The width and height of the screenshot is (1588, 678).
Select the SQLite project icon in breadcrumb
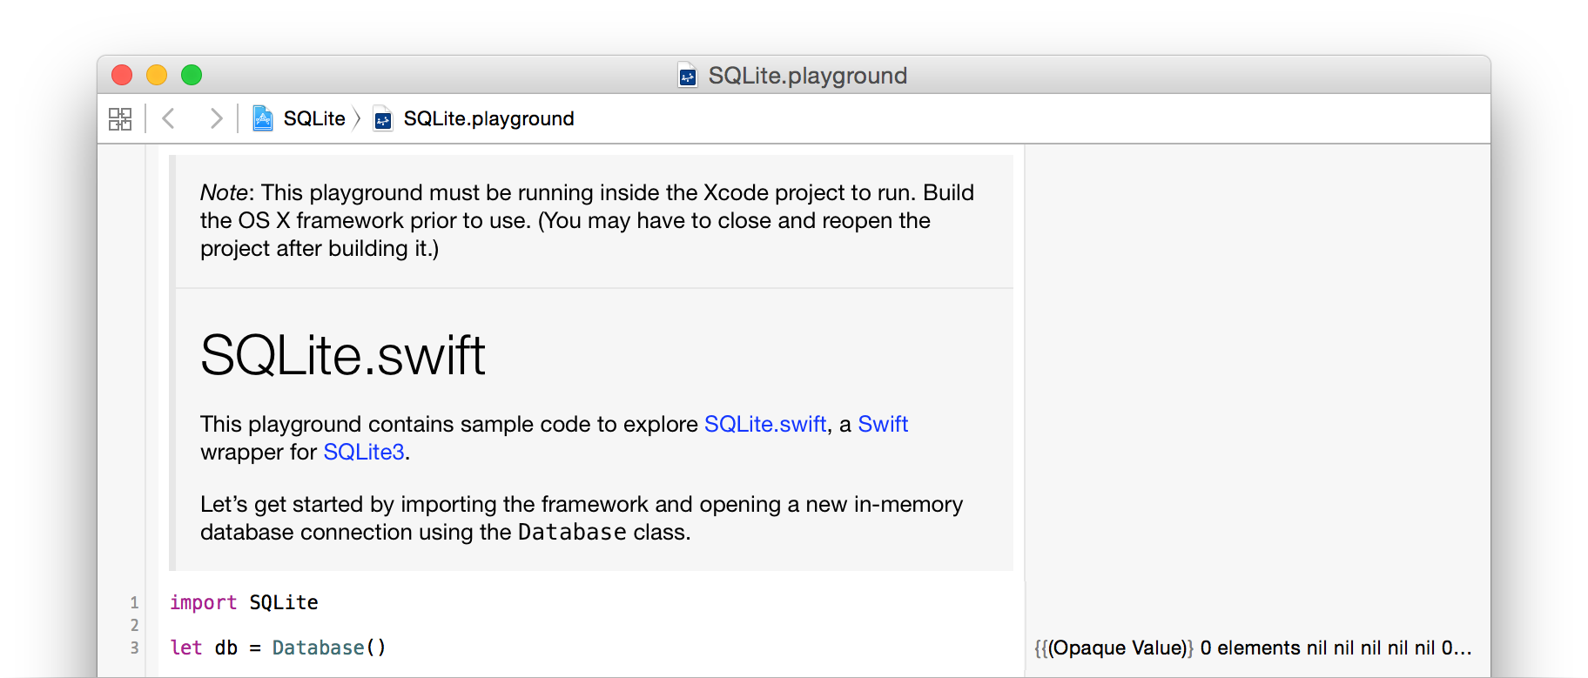pyautogui.click(x=263, y=117)
